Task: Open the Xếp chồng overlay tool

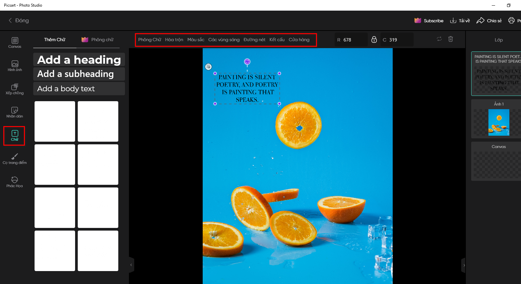Action: (x=15, y=89)
